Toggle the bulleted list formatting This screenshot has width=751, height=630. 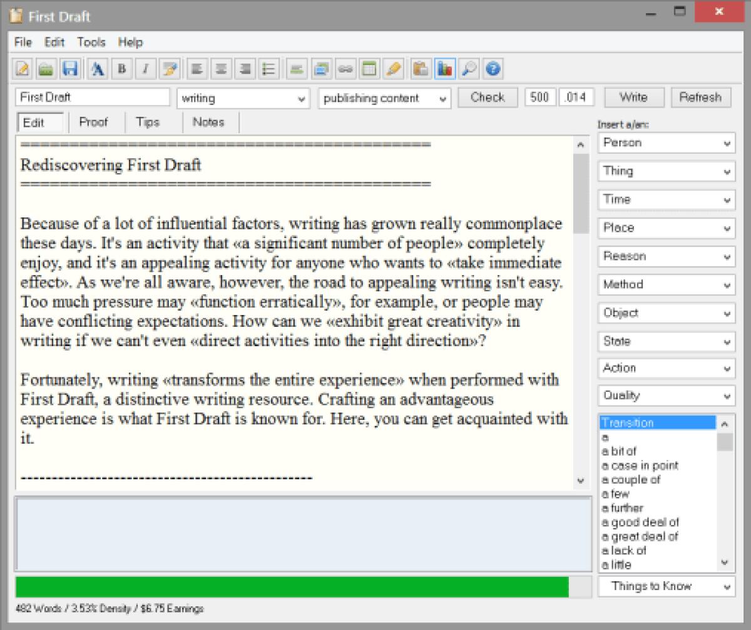(x=268, y=69)
